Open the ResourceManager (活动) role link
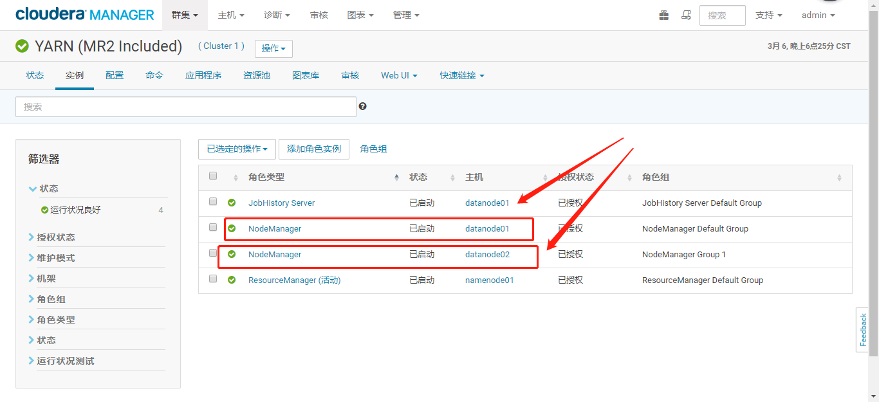This screenshot has height=402, width=879. (x=294, y=280)
